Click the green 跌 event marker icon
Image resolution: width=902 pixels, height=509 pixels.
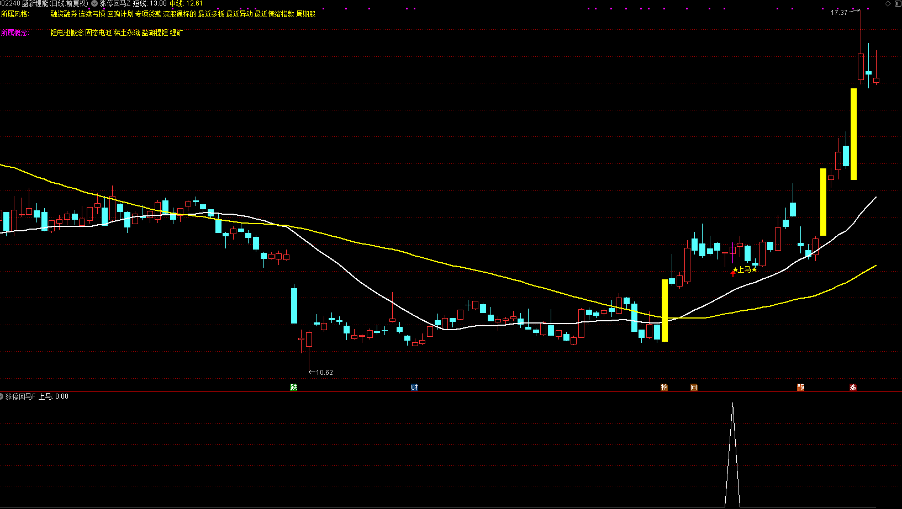point(294,387)
